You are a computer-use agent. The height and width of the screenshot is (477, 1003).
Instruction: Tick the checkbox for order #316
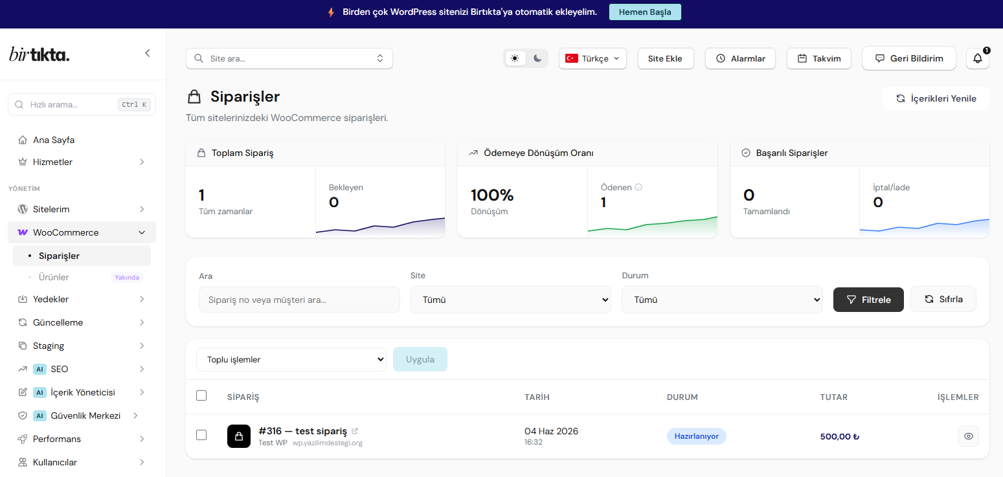[x=201, y=435]
